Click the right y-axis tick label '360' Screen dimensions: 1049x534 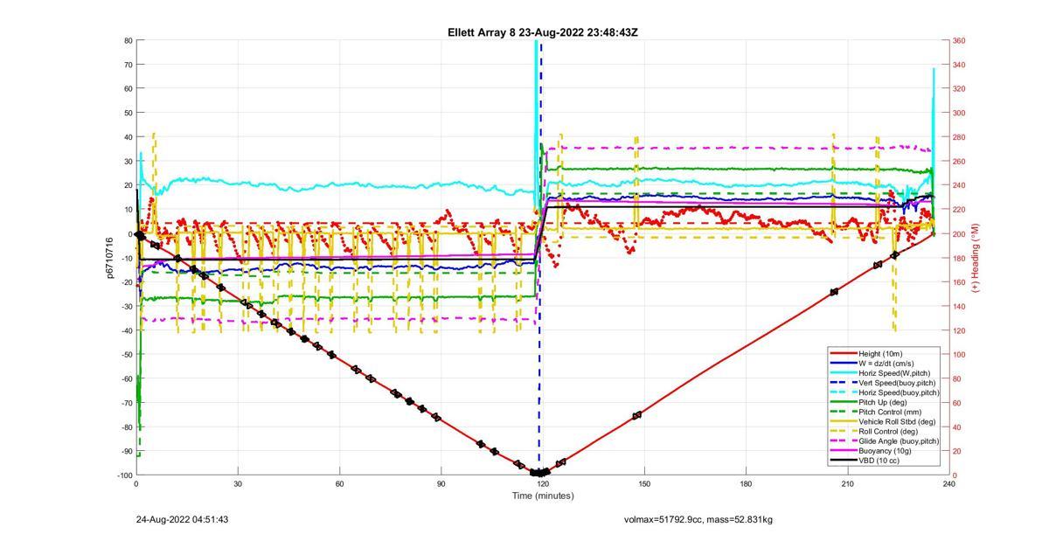coord(959,40)
